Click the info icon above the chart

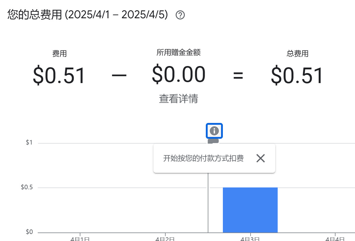(x=214, y=131)
